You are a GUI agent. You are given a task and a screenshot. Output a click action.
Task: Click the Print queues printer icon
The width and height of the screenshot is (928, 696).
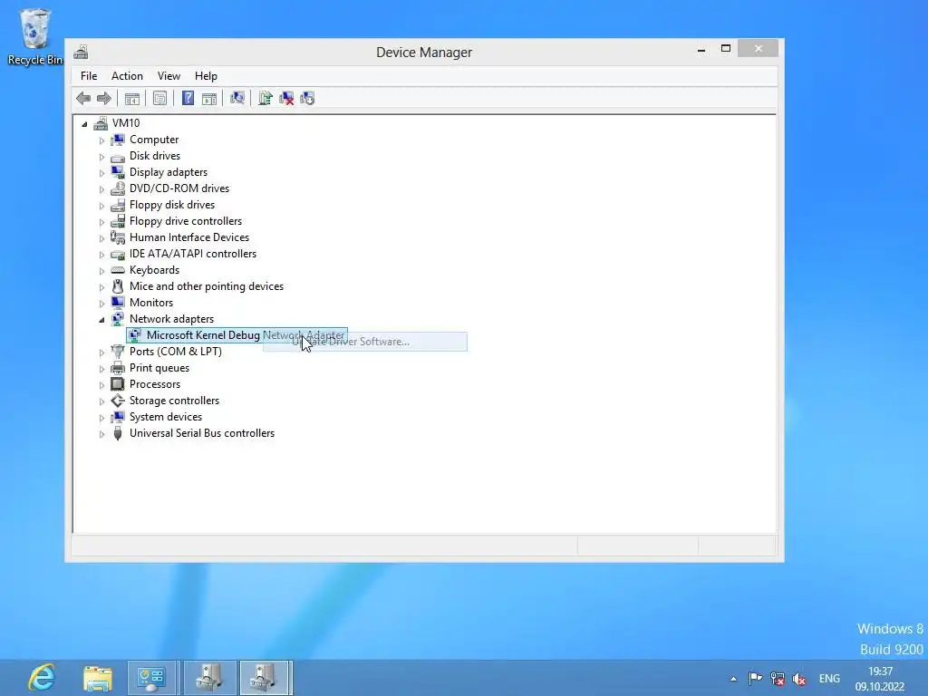pos(118,368)
